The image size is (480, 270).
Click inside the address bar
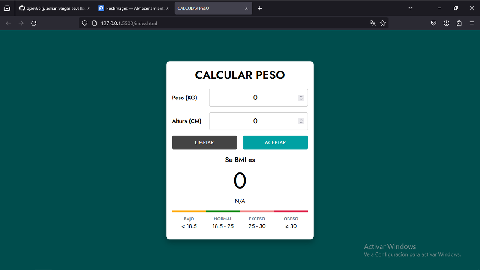pos(187,23)
